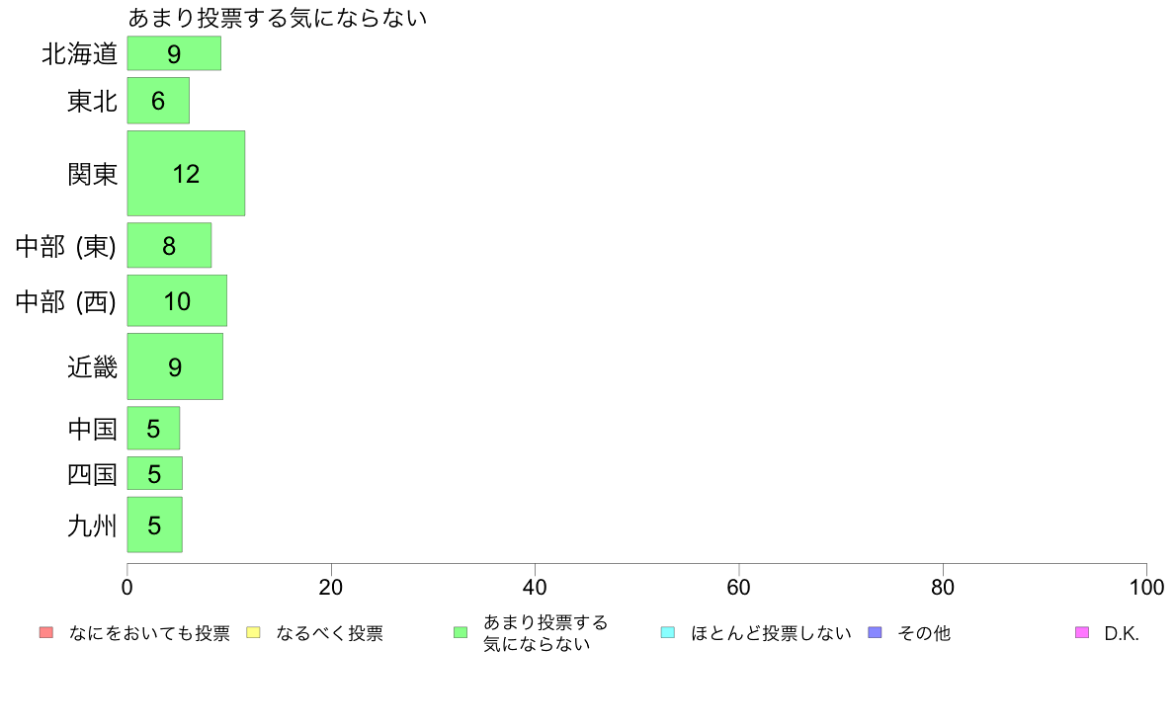Select the 四国 bar showing 5
The width and height of the screenshot is (1174, 727).
pyautogui.click(x=155, y=473)
